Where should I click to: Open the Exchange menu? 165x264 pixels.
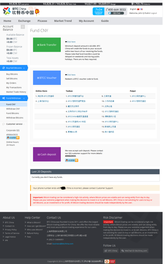point(24,21)
